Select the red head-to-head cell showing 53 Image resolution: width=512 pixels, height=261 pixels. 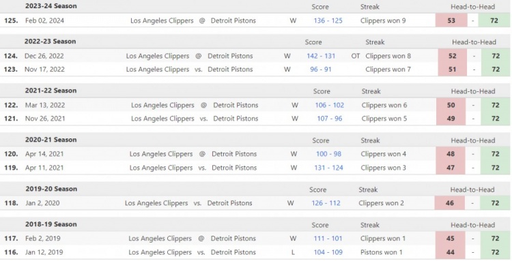[x=451, y=20]
